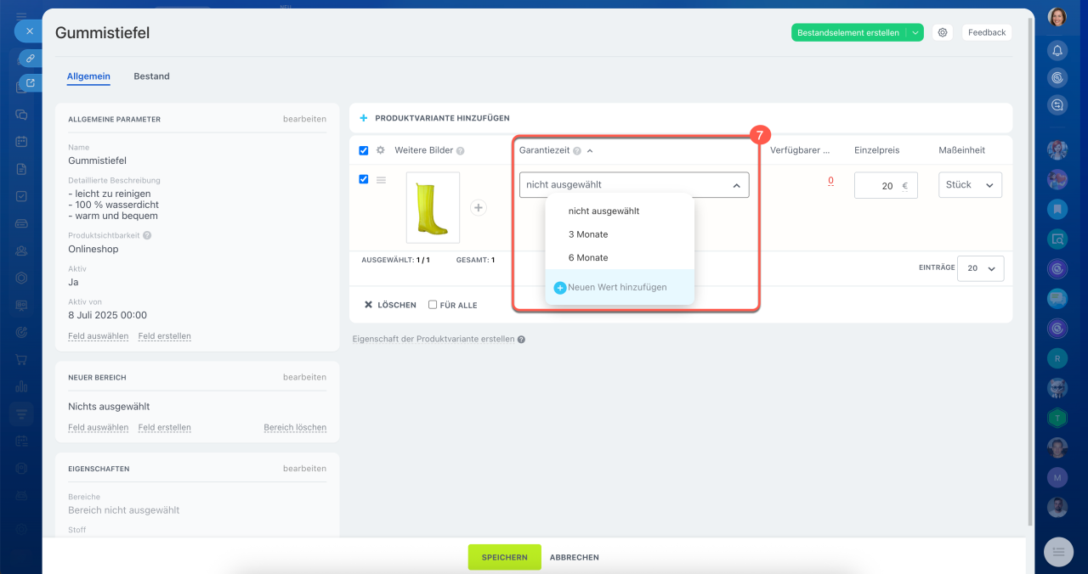Uncheck the Gummistiefel variant row checkbox
The height and width of the screenshot is (574, 1088).
(x=364, y=179)
